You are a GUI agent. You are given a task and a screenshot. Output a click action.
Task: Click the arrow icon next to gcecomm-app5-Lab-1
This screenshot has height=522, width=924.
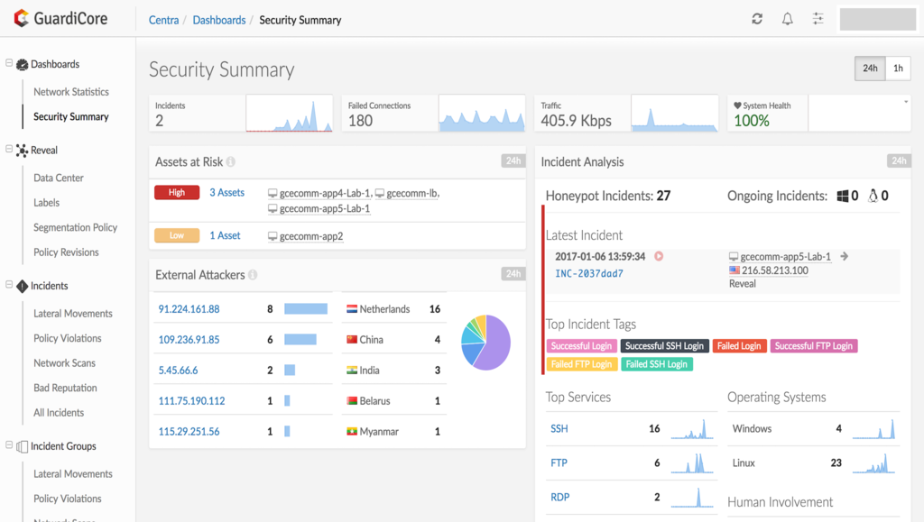[845, 256]
